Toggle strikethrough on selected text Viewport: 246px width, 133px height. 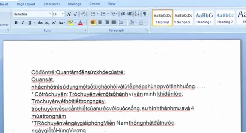[40, 23]
